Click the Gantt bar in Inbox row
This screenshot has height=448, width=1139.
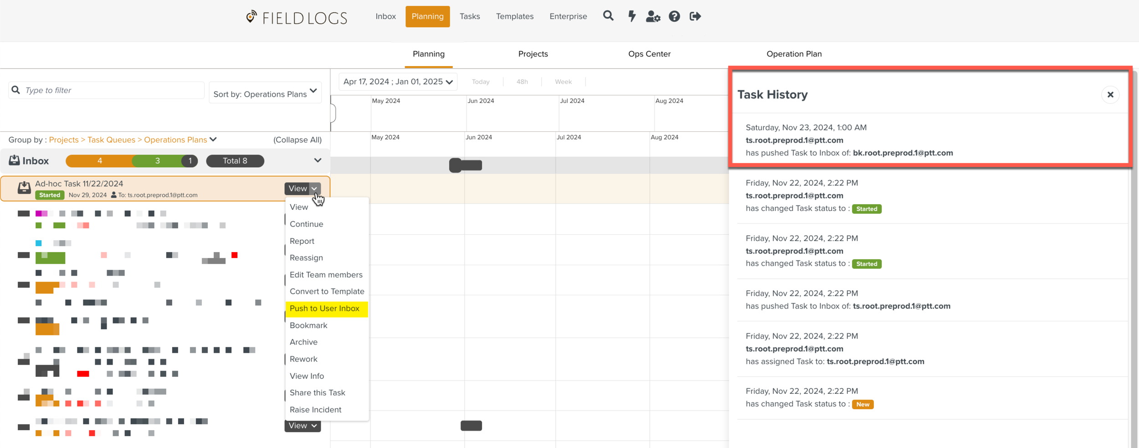pyautogui.click(x=466, y=165)
